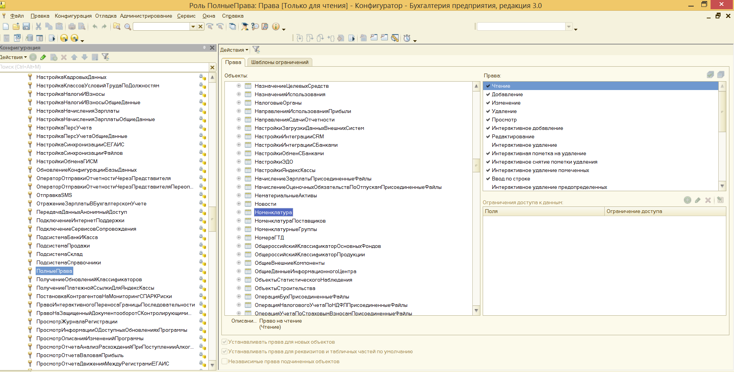Expand the Новости tree node

point(239,204)
